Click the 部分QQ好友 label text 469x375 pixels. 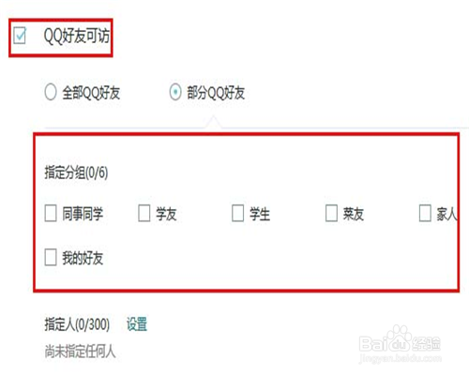point(216,93)
